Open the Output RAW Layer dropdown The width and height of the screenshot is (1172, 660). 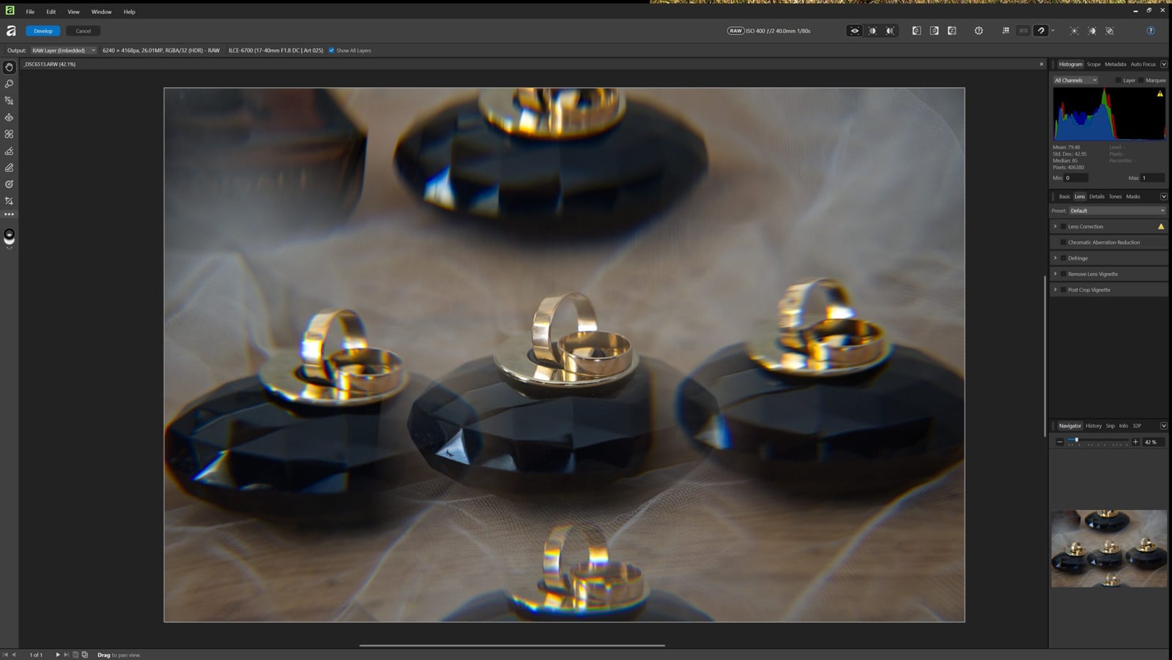tap(63, 50)
